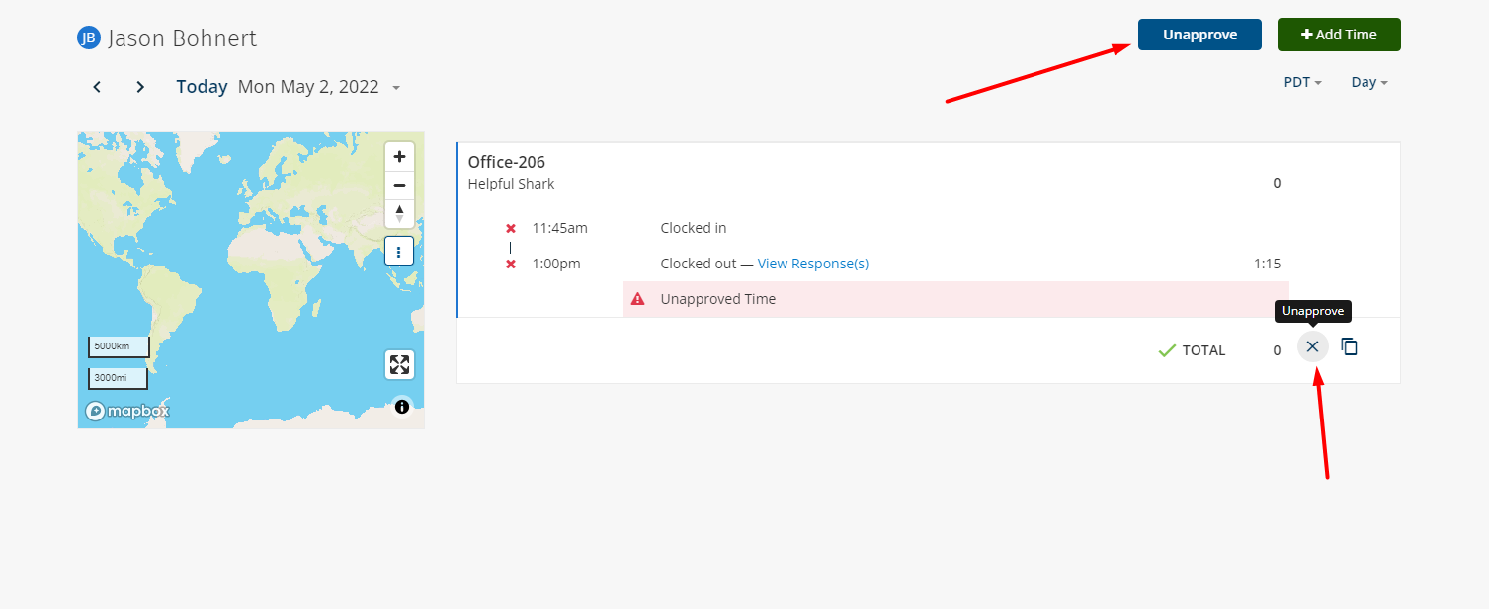Open the date picker dropdown caret
This screenshot has width=1489, height=609.
coord(396,88)
